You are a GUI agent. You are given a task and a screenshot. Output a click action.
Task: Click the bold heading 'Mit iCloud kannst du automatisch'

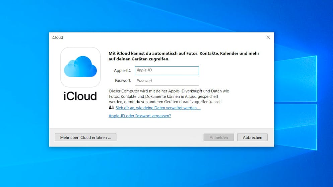(x=184, y=56)
